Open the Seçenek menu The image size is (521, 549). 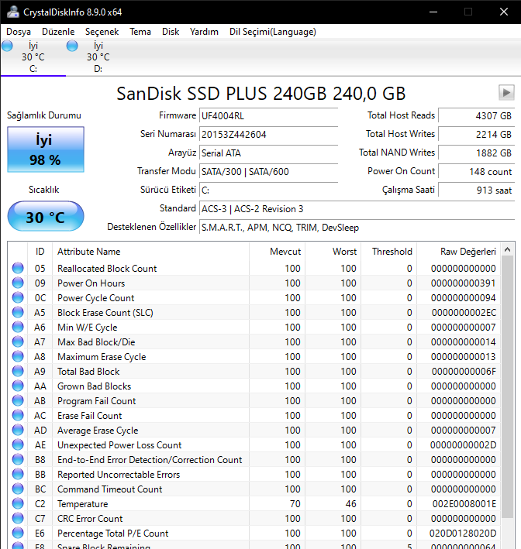click(x=102, y=32)
